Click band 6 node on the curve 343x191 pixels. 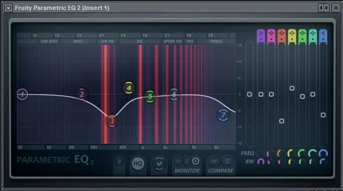click(174, 94)
